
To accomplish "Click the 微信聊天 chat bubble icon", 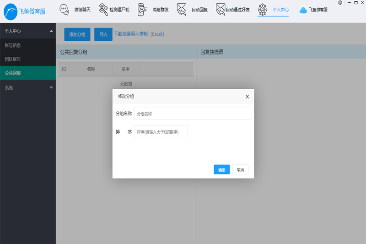I will [65, 9].
